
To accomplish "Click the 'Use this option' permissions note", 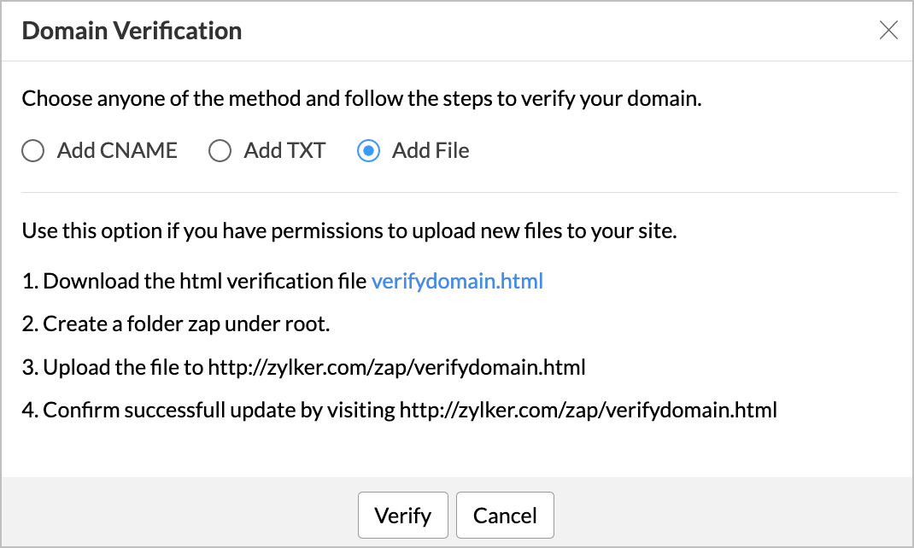I will pos(349,231).
